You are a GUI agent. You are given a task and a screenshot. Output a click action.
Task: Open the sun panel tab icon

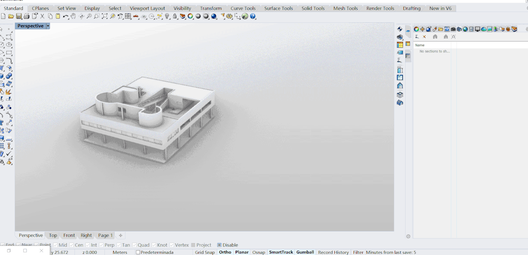coord(508,29)
